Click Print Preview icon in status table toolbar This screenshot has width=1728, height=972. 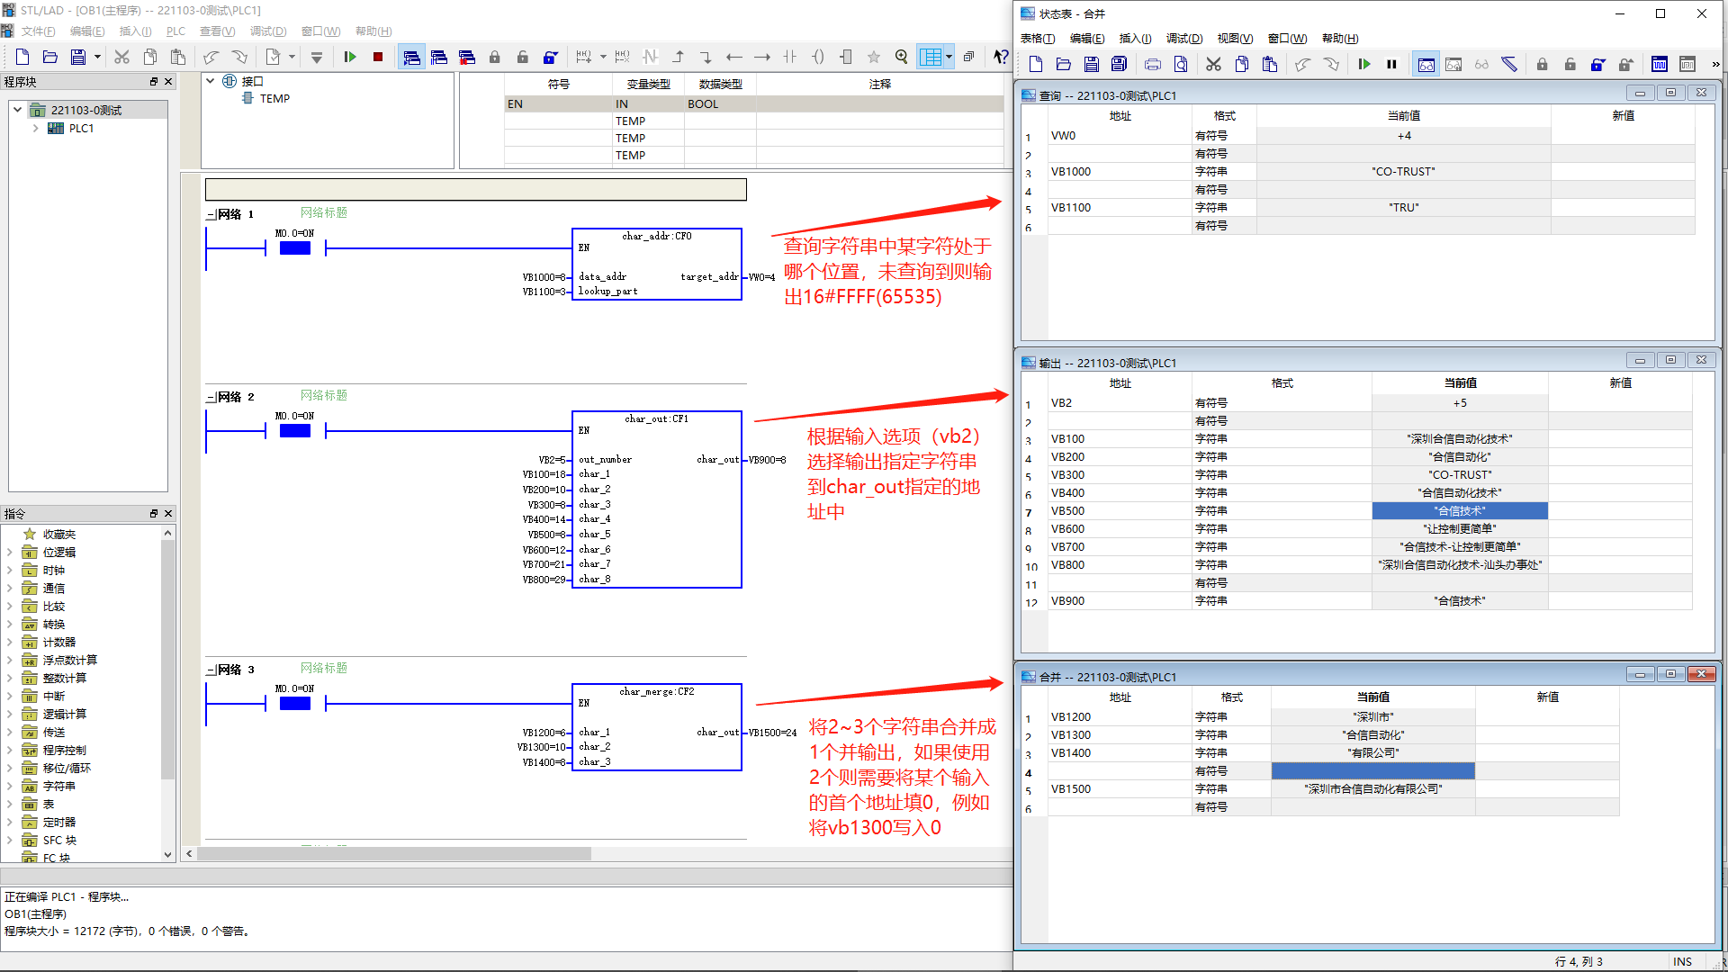[x=1181, y=65]
